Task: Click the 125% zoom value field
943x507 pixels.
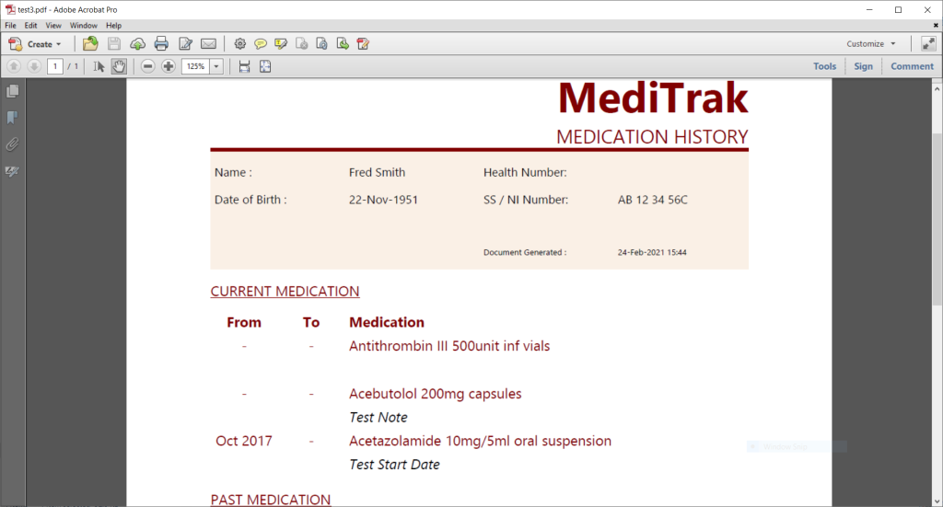Action: [x=195, y=66]
